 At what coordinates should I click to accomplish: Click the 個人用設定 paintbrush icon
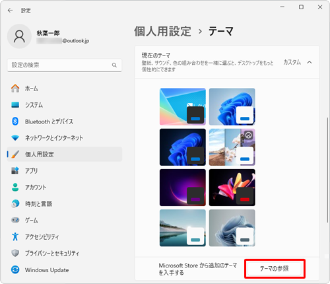pos(15,154)
